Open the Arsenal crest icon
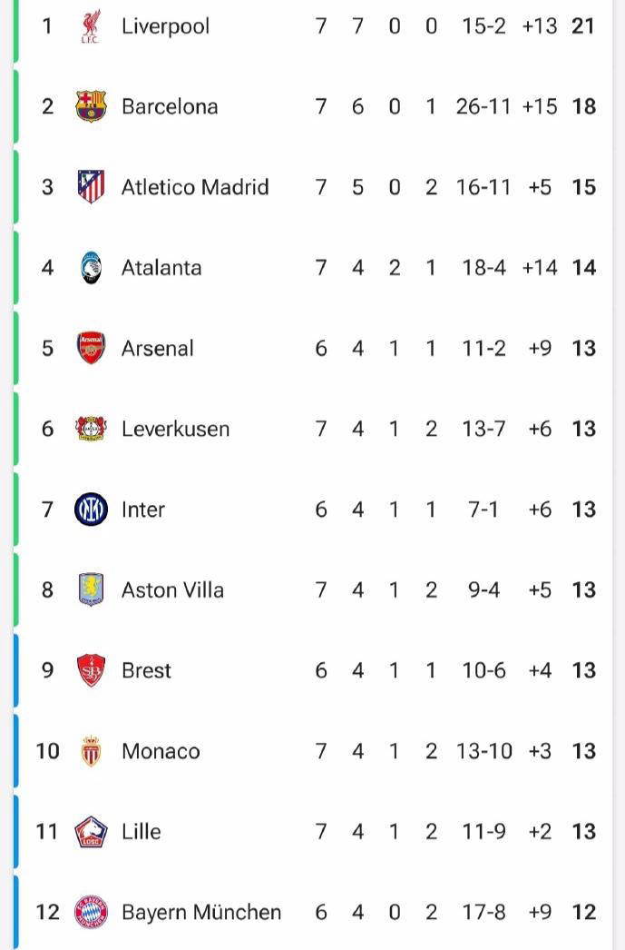Screen dimensions: 625x950 tap(91, 348)
